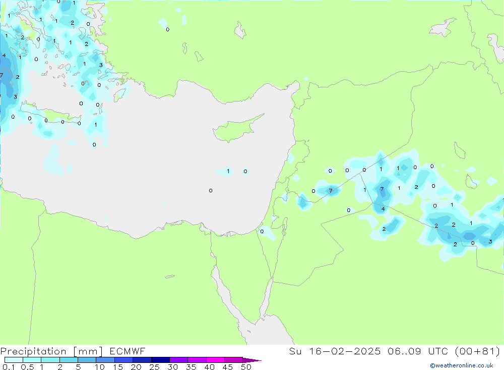Pick the 5–10 mm legend color swatch
Image resolution: width=504 pixels, height=370 pixels.
[x=87, y=360]
